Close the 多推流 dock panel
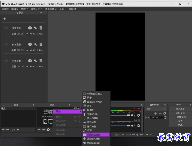 [x=45, y=13]
